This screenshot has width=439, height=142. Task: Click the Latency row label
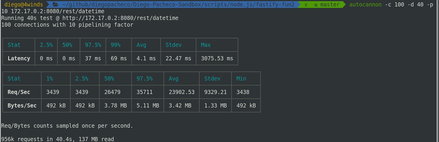coord(19,59)
